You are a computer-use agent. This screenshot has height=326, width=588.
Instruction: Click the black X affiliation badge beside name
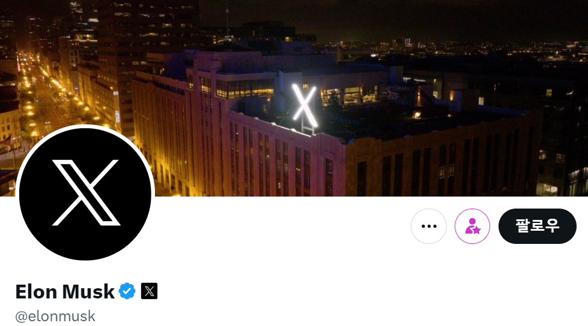[x=149, y=291]
